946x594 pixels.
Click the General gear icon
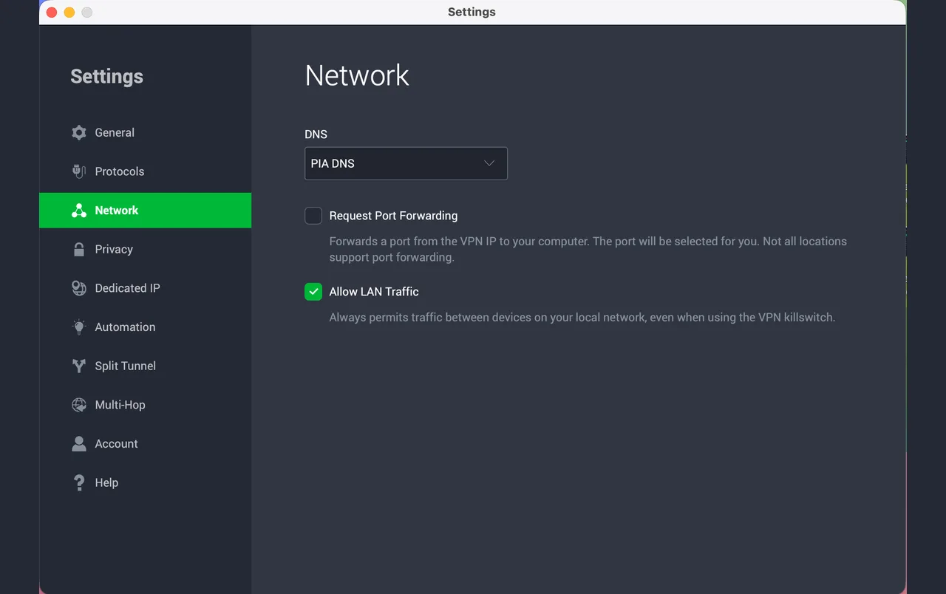pyautogui.click(x=79, y=132)
